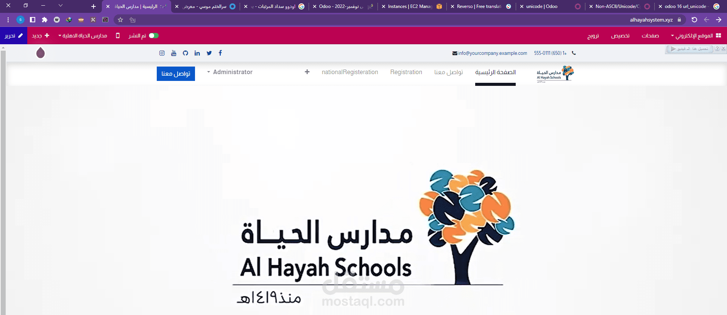This screenshot has height=315, width=727.
Task: Open the Chrome profile avatar S
Action: pos(20,20)
